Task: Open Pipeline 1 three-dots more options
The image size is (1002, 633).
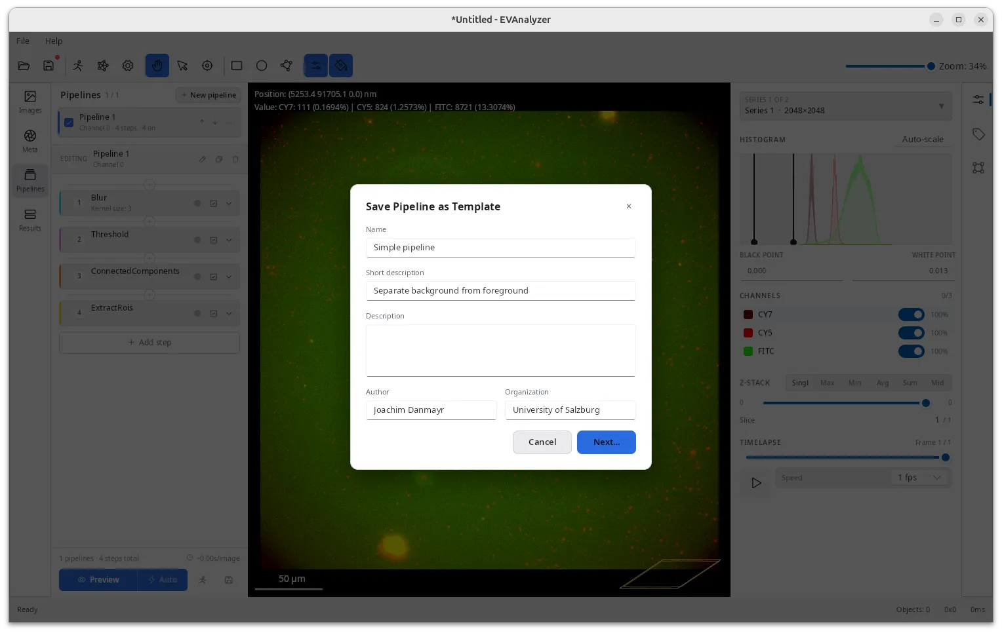Action: 229,122
